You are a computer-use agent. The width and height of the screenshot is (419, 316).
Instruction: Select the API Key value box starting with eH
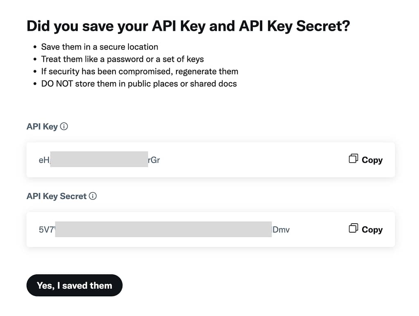[x=211, y=160]
